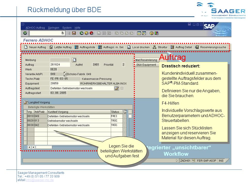Open the command field history dropdown
Viewport: 248px width, 186px height.
[63, 33]
